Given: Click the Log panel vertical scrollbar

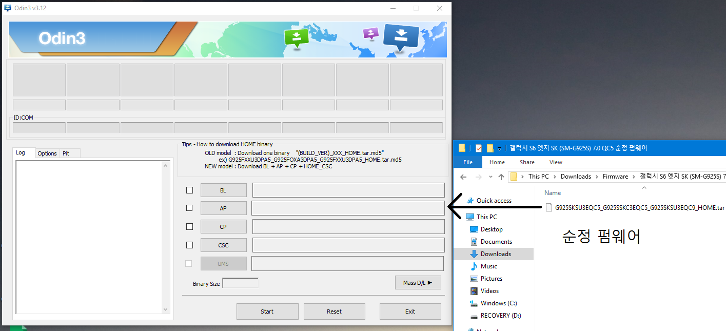Looking at the screenshot, I should pyautogui.click(x=165, y=237).
